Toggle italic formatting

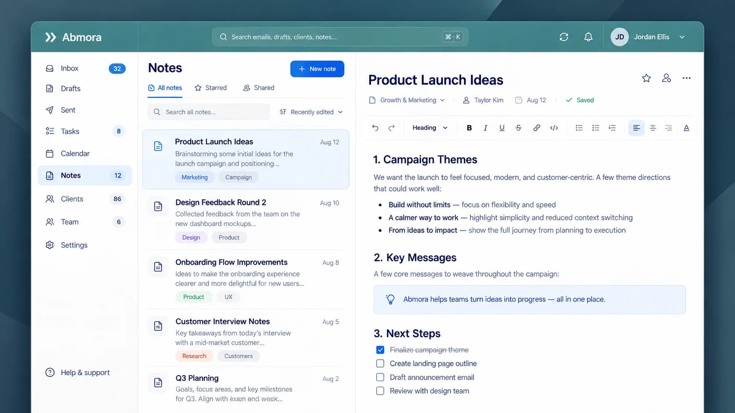[485, 128]
